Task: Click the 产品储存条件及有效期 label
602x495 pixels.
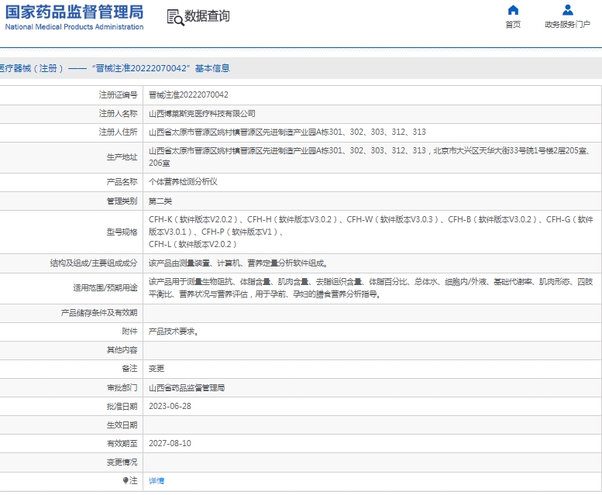Action: (99, 313)
